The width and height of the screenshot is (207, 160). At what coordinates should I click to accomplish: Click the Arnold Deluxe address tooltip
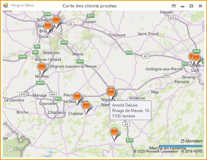point(130,111)
